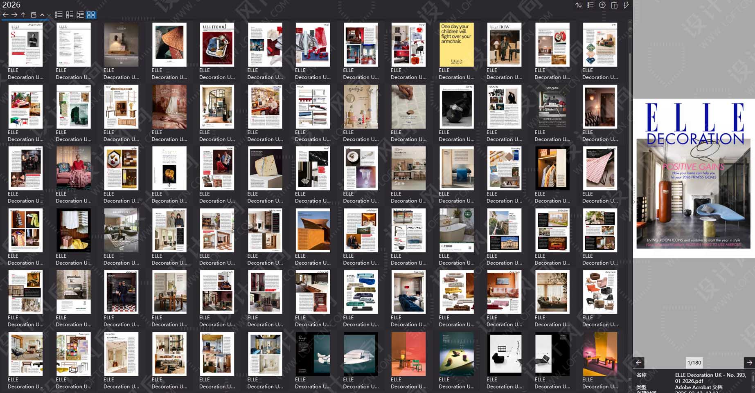Open the ELLE Decoration magazine cover preview
755x393 pixels.
click(693, 176)
